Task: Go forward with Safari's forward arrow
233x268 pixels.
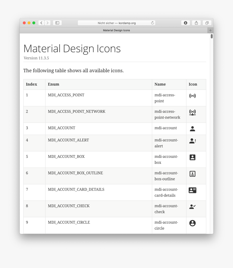Action: point(48,23)
